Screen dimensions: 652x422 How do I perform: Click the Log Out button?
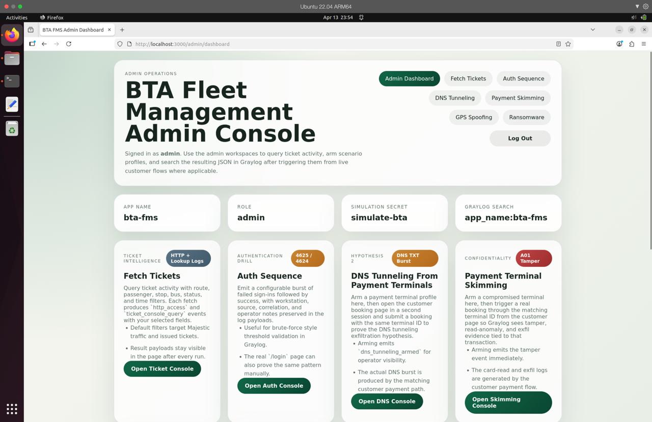point(520,138)
